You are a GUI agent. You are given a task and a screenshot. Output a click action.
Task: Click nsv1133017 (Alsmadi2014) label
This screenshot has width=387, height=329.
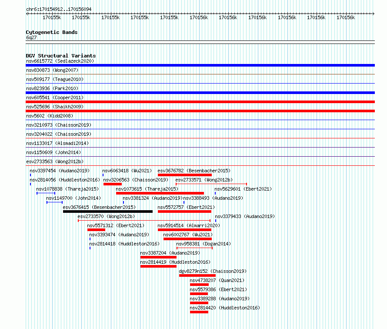(x=57, y=143)
